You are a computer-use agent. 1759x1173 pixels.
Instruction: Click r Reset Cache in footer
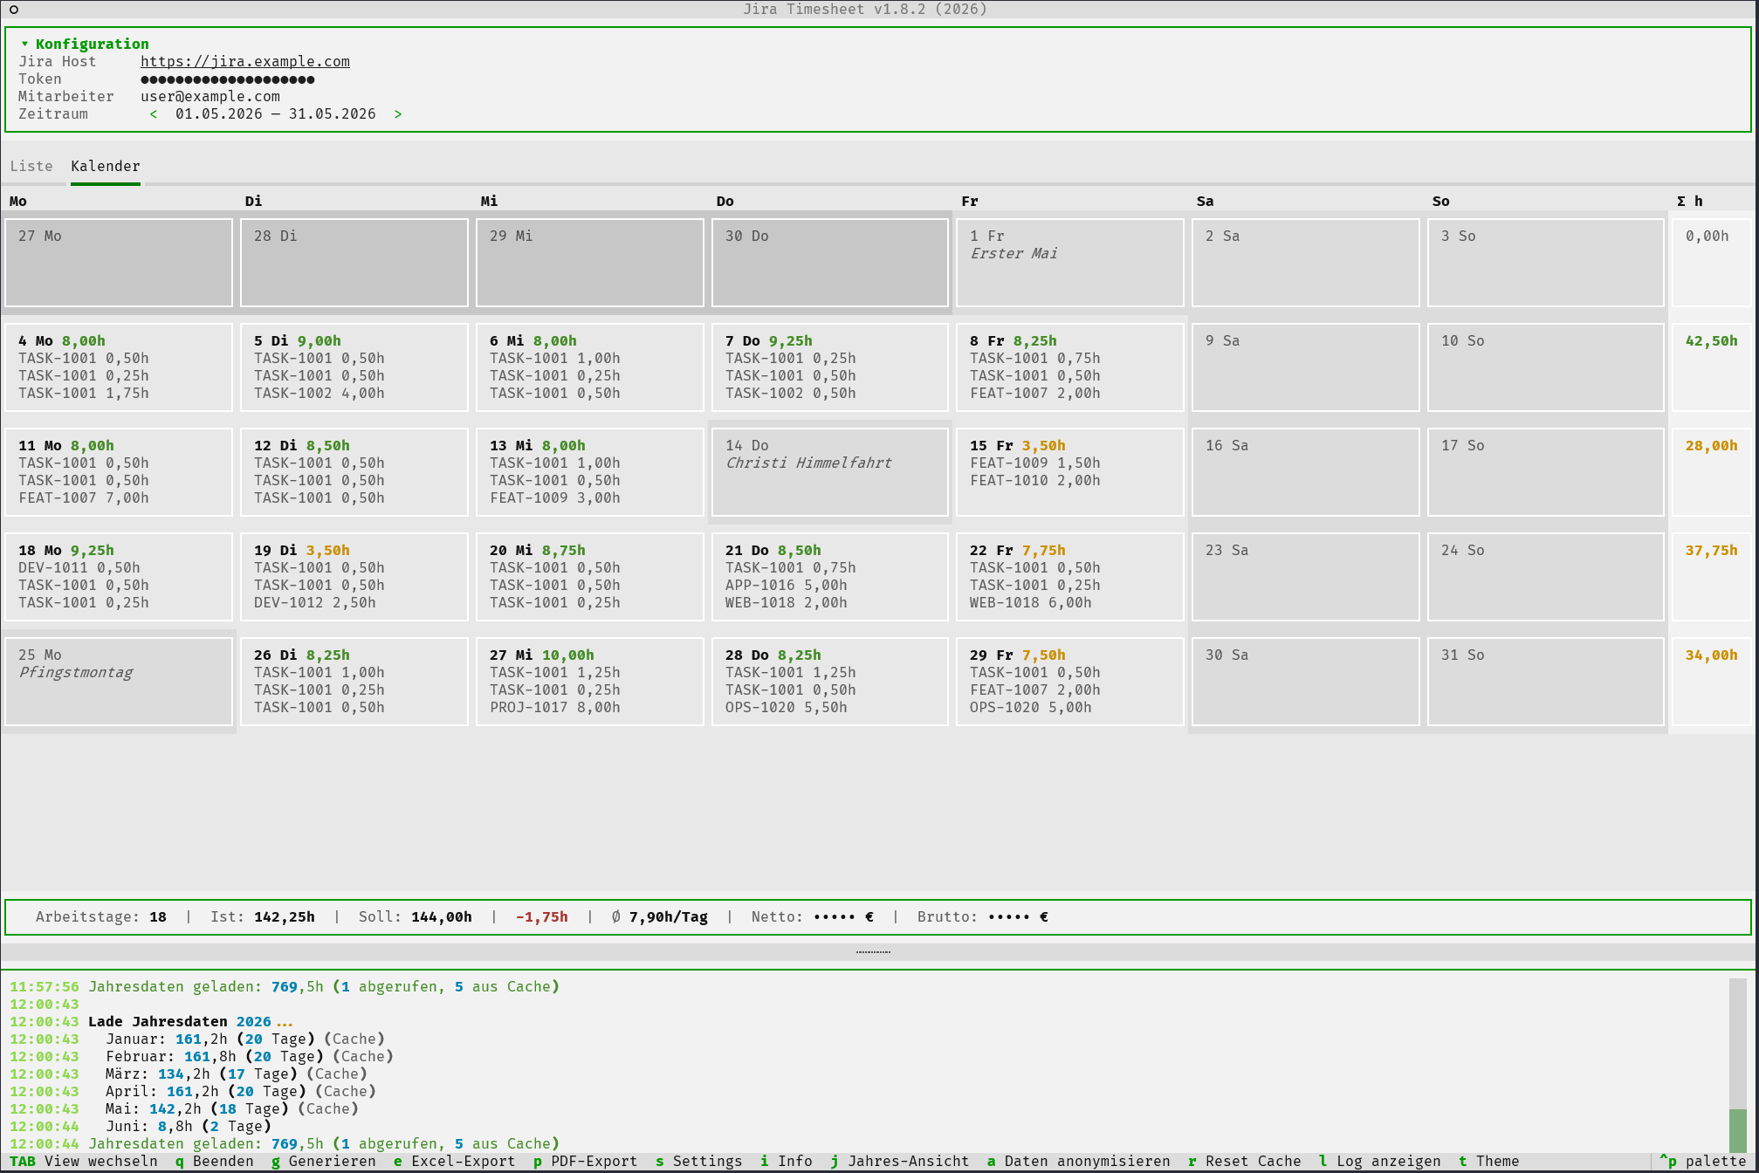pyautogui.click(x=1245, y=1162)
